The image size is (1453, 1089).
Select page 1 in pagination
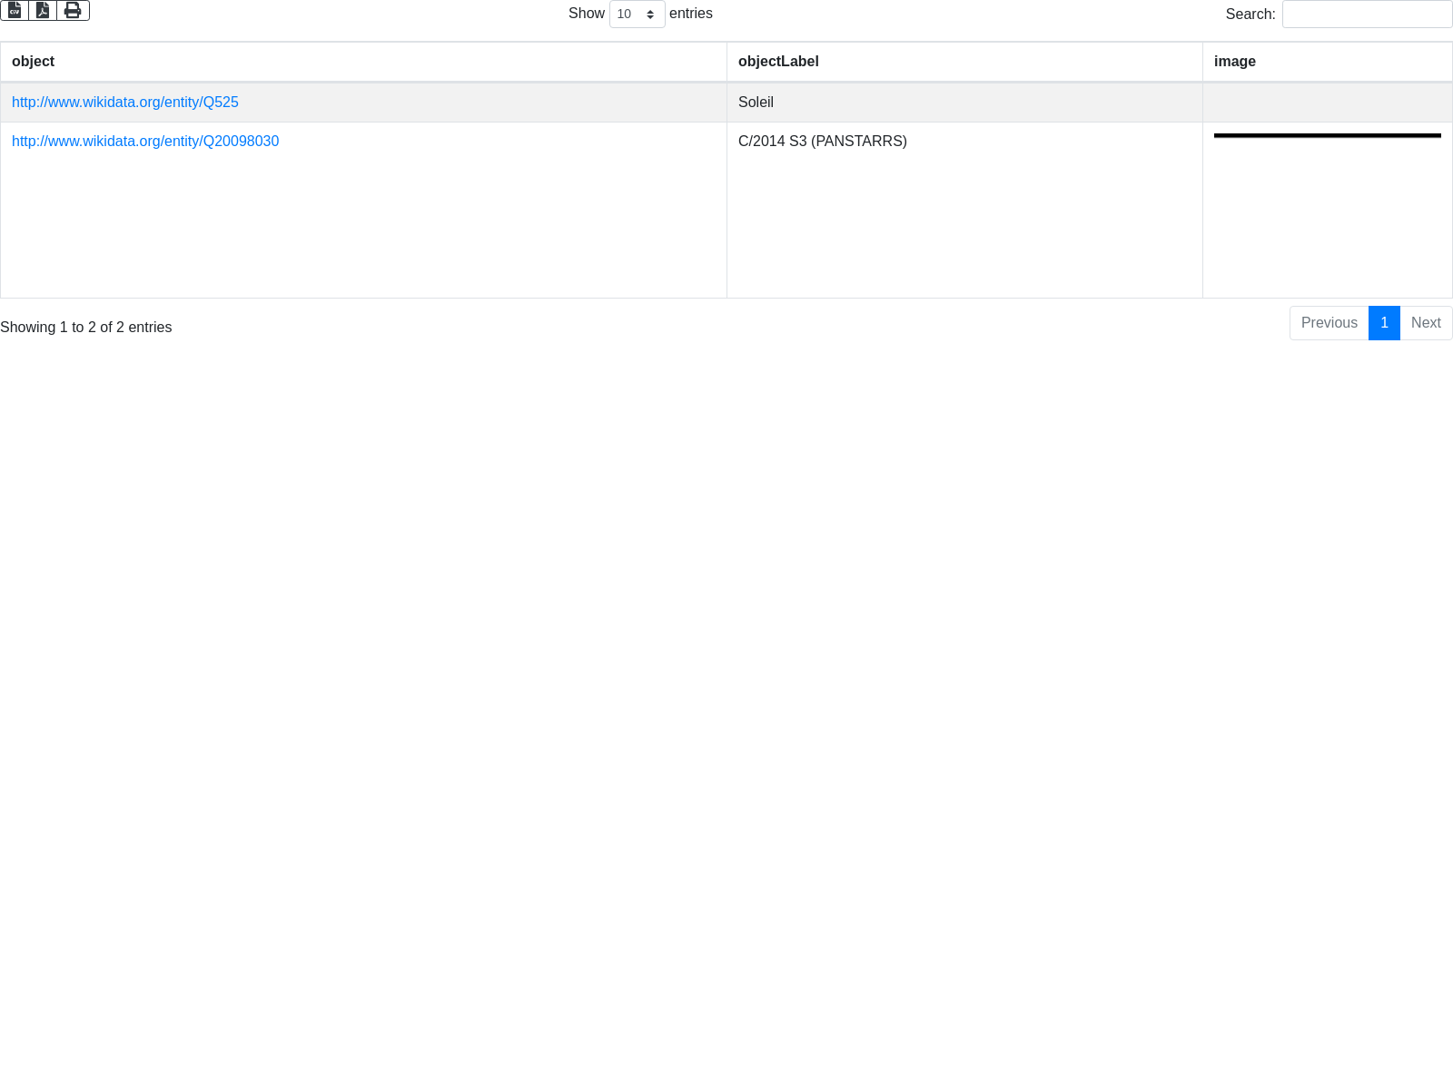click(x=1384, y=323)
